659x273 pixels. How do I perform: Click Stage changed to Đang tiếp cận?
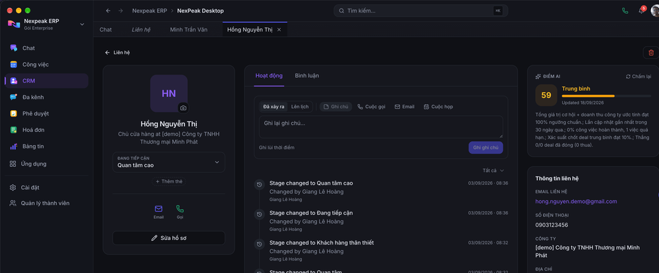coord(311,213)
